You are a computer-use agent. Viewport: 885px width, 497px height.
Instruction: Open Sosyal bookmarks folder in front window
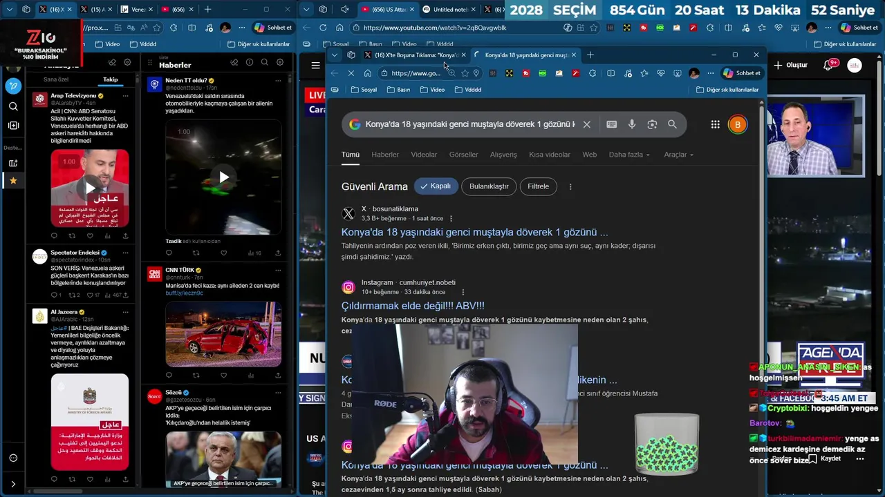point(364,90)
